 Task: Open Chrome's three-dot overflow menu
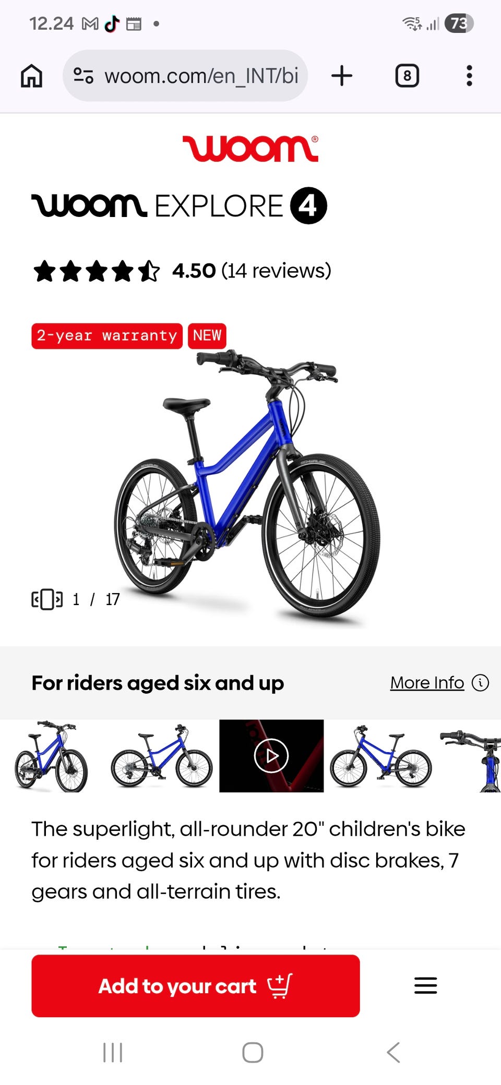coord(469,76)
